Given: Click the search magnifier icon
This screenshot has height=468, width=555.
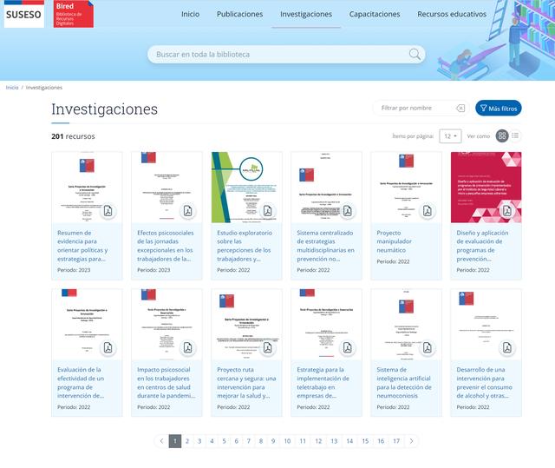Looking at the screenshot, I should pos(415,55).
